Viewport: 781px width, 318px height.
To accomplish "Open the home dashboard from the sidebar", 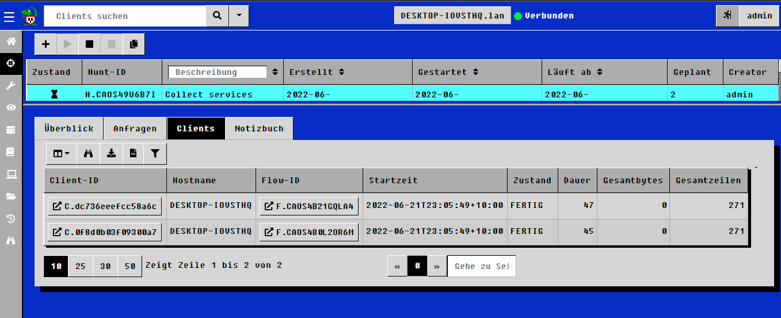I will (10, 41).
